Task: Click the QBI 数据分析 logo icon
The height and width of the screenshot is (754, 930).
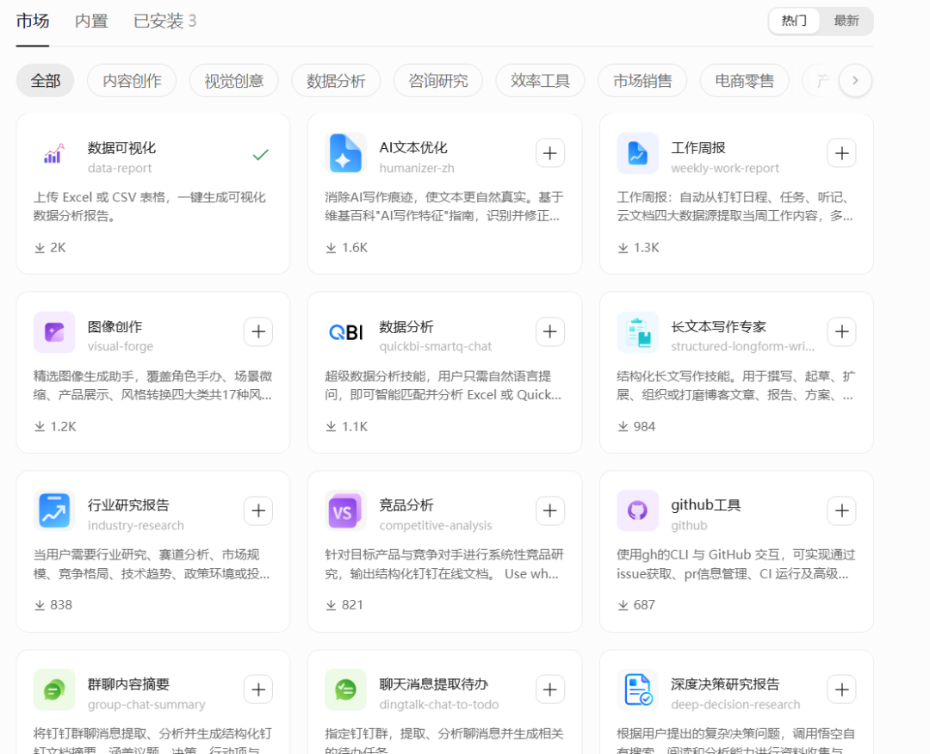Action: tap(346, 332)
